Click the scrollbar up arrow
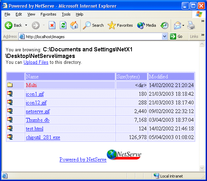 point(202,44)
